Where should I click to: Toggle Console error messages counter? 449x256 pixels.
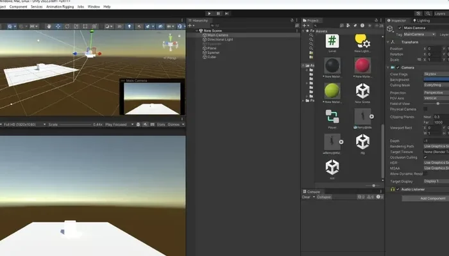click(x=380, y=197)
